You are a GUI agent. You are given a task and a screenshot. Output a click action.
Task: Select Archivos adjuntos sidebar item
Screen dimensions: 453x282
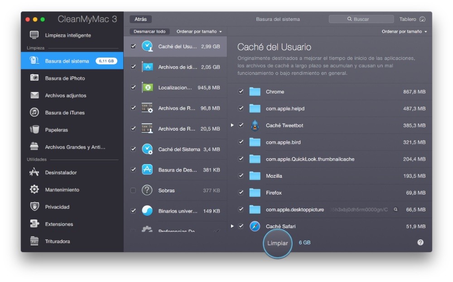click(x=72, y=95)
